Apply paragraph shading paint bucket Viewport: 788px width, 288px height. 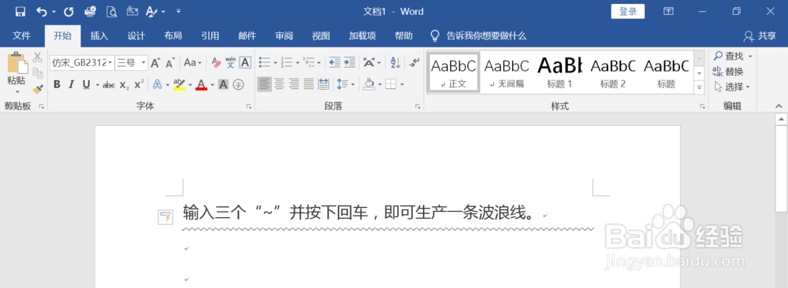(x=369, y=83)
